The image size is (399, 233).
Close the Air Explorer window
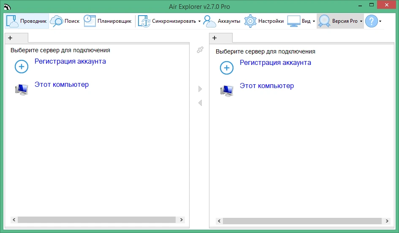tap(386, 5)
